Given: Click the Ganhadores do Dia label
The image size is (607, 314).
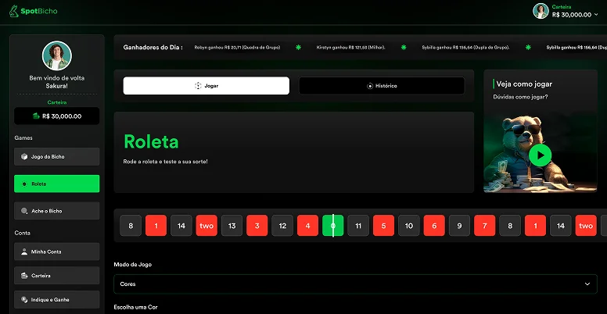Looking at the screenshot, I should (x=153, y=48).
